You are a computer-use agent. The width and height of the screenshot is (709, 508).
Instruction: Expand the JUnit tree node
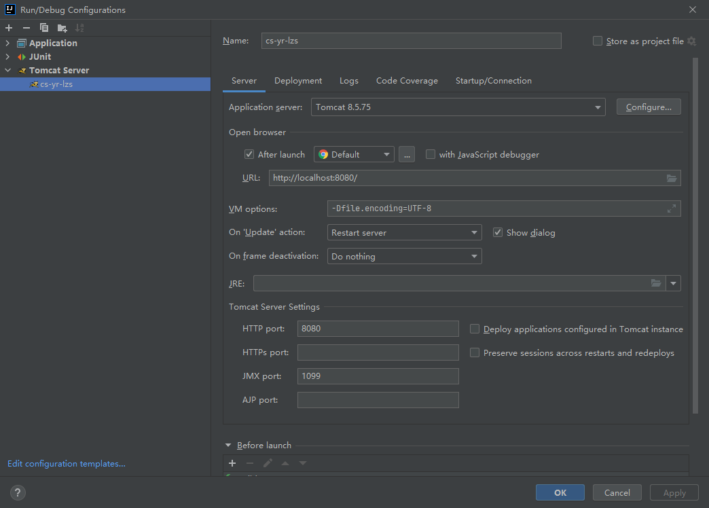(x=7, y=57)
